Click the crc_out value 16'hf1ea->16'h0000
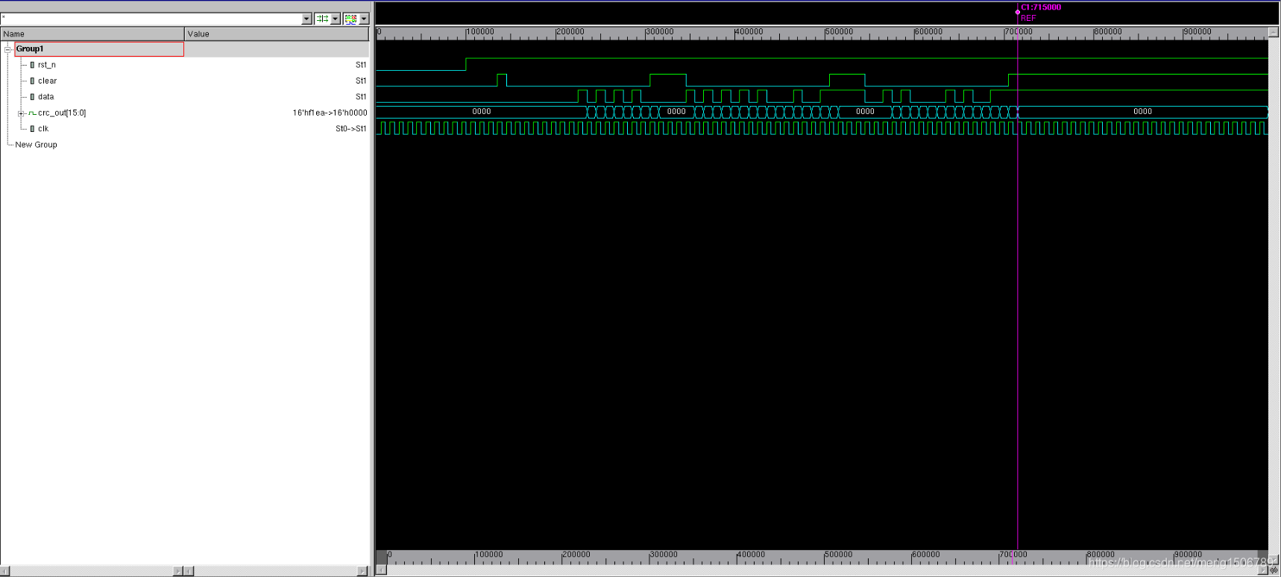Viewport: 1281px width, 577px height. click(330, 113)
